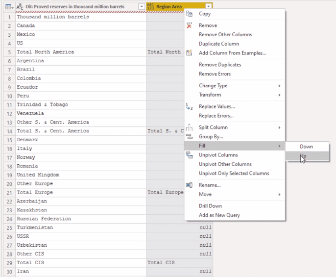Click the Replace Values icon

[x=189, y=106]
